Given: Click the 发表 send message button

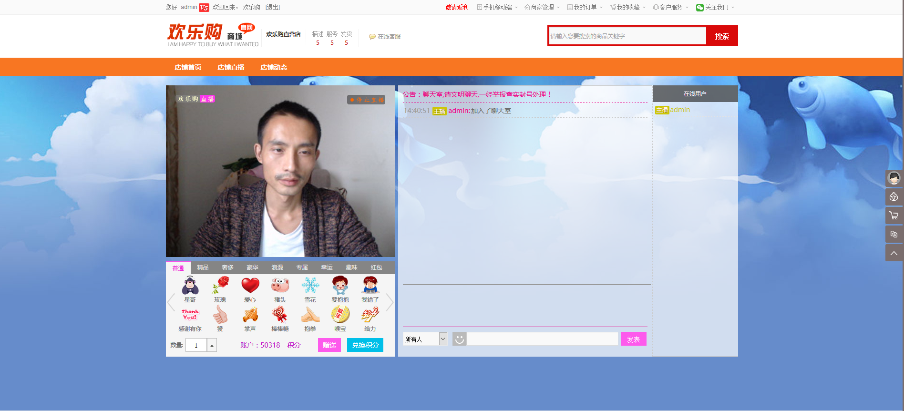Looking at the screenshot, I should (634, 339).
